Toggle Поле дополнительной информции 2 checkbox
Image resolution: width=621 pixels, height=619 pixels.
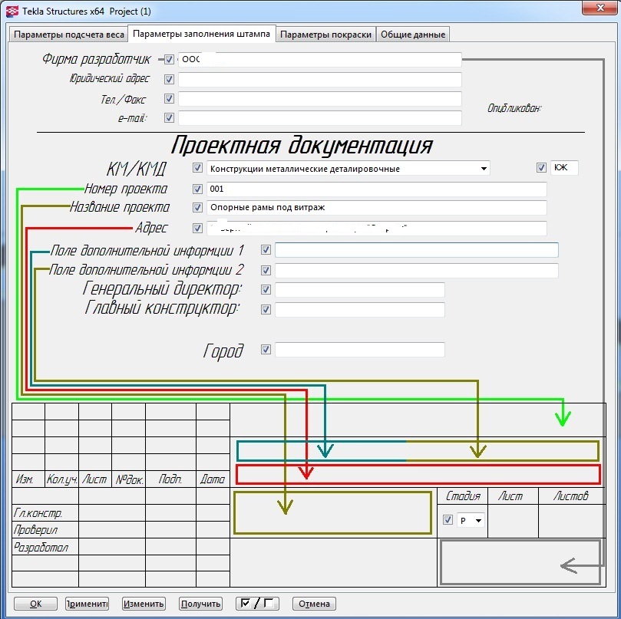pyautogui.click(x=266, y=270)
